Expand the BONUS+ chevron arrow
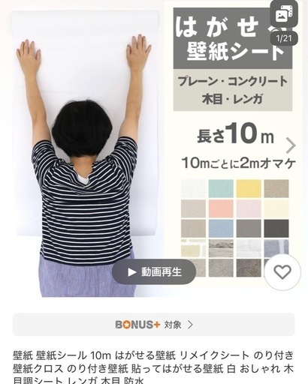This screenshot has width=308, height=384. 190,325
